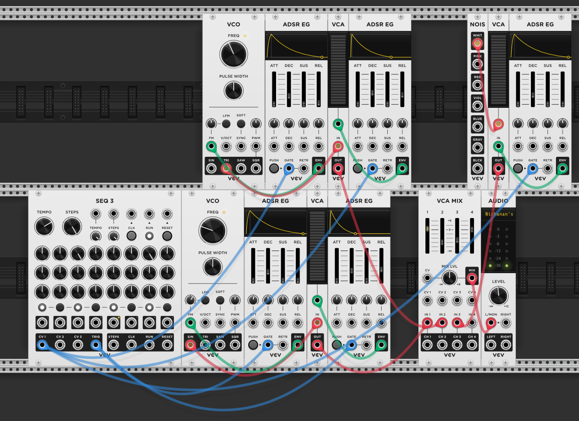
Task: Click the VCA MIX CH 4 output jack
Action: 472,345
